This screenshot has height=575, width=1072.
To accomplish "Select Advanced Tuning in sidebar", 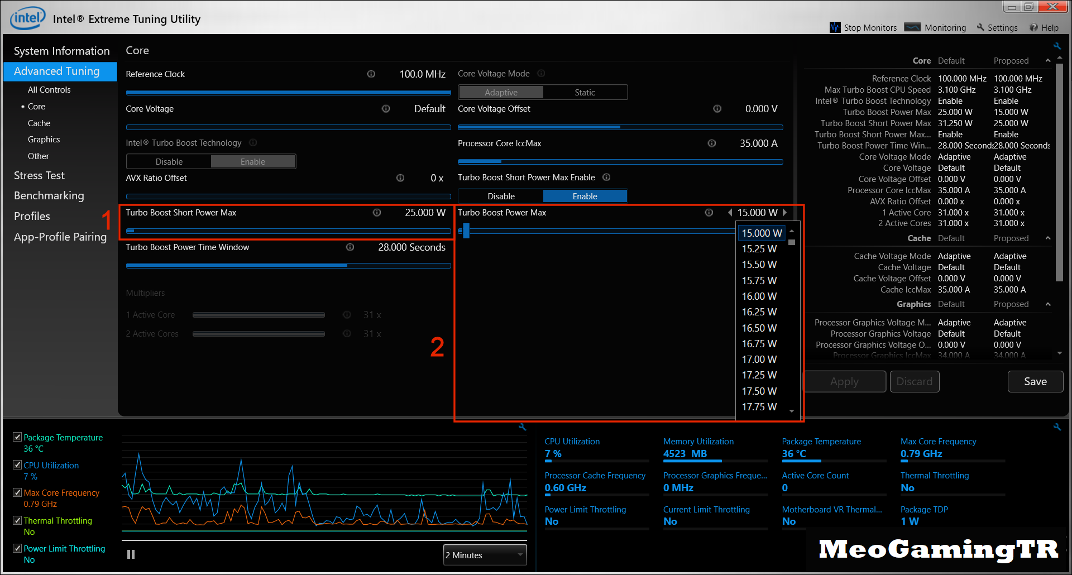I will (x=60, y=71).
